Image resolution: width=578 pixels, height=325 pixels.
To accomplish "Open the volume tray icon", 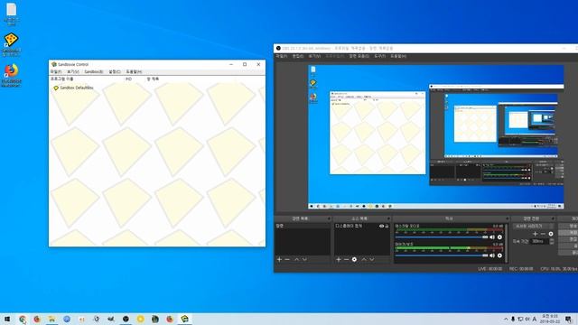I will pos(527,319).
